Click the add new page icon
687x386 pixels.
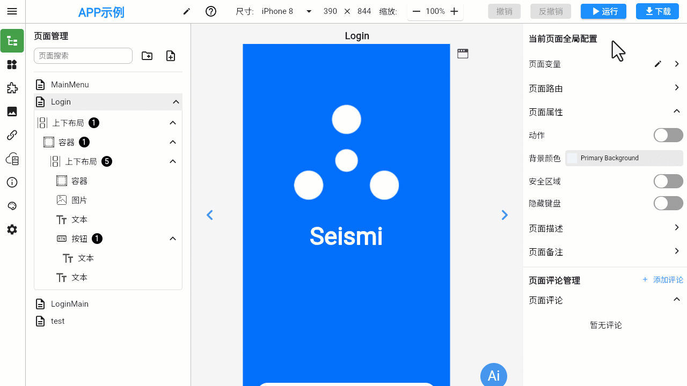tap(171, 56)
